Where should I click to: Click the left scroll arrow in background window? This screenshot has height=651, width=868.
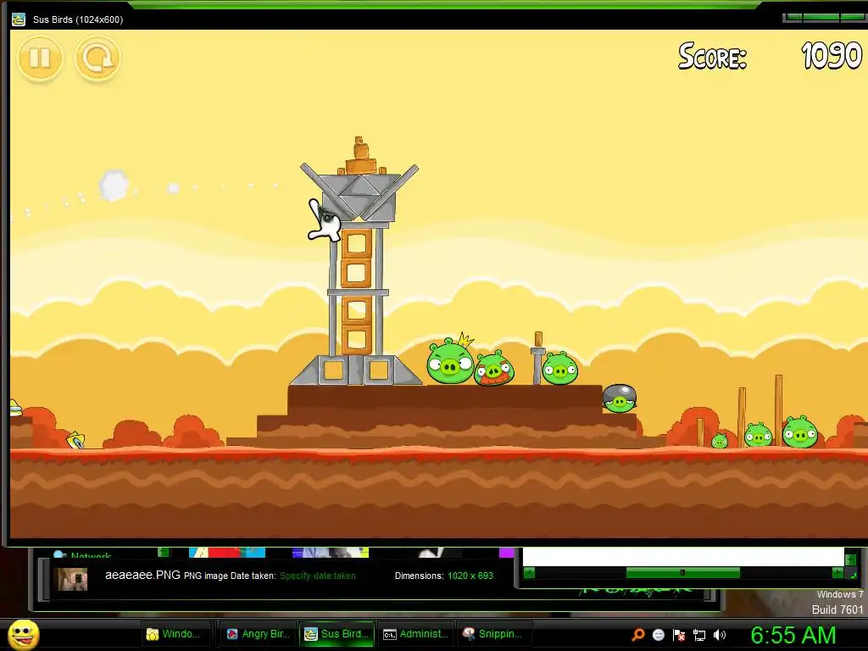(x=529, y=573)
